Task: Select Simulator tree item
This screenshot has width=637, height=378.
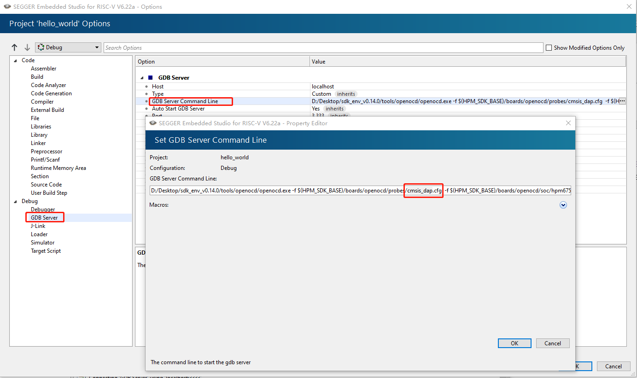Action: [43, 243]
